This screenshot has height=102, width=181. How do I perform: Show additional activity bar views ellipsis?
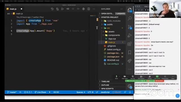click(x=130, y=69)
